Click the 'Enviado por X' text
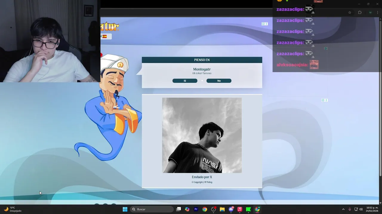This screenshot has height=214, width=382. click(x=202, y=177)
